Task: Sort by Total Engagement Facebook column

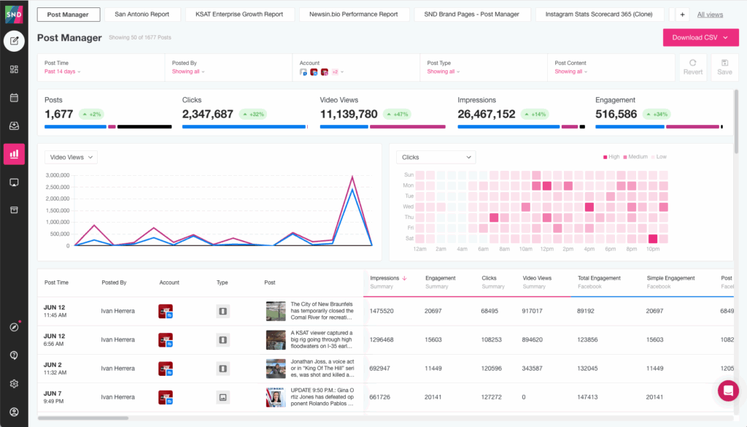Action: click(x=599, y=282)
